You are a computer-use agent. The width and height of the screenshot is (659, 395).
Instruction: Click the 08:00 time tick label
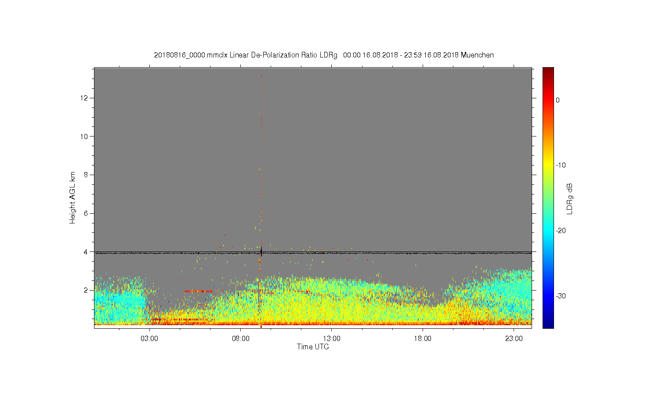[x=241, y=339]
